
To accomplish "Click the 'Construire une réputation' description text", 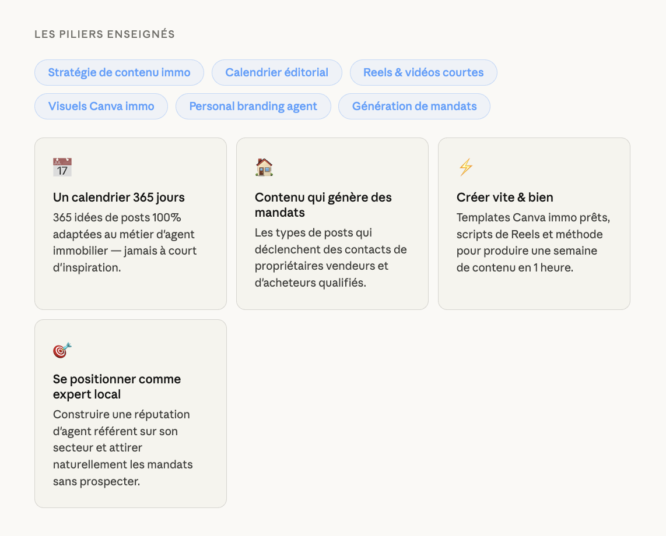I will 122,448.
